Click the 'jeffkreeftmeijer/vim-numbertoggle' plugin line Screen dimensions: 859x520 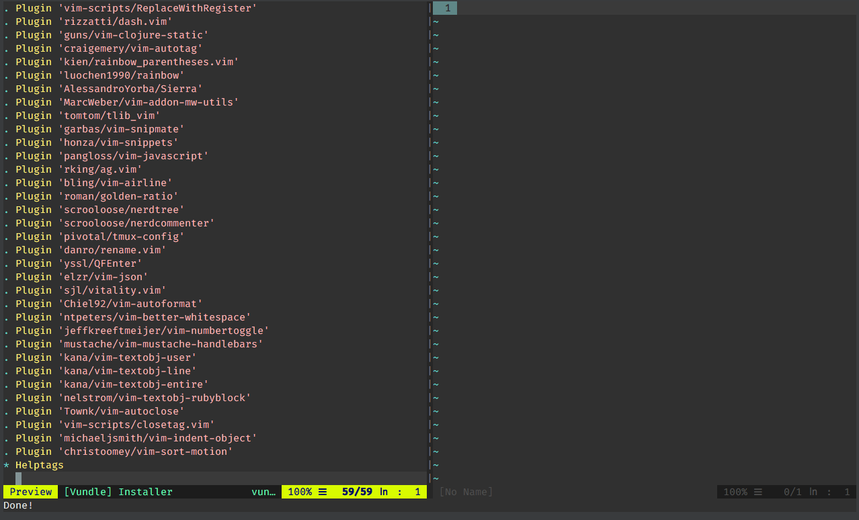(136, 331)
